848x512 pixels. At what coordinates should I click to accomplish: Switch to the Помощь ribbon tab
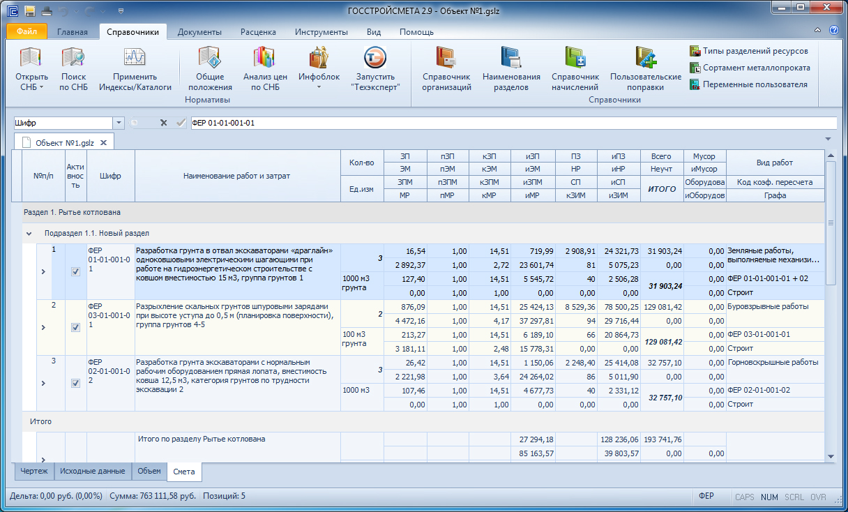point(416,32)
